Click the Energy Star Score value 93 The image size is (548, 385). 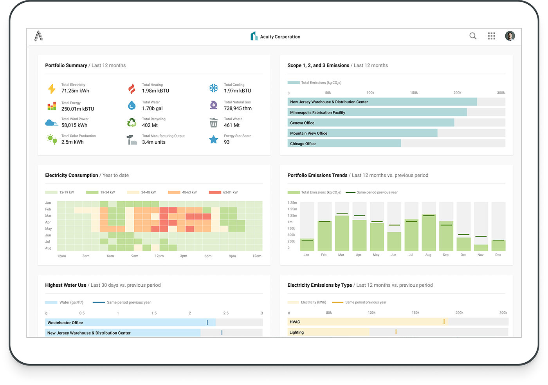227,142
